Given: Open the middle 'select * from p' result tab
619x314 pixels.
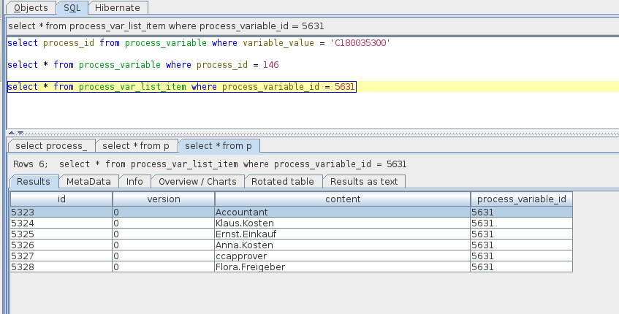Looking at the screenshot, I should [x=136, y=146].
